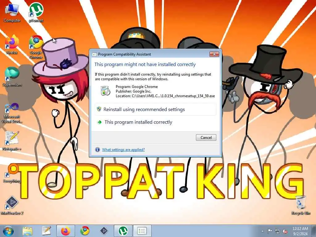This screenshot has height=237, width=316.
Task: Click the Supermium desktop shortcut
Action: (x=12, y=77)
